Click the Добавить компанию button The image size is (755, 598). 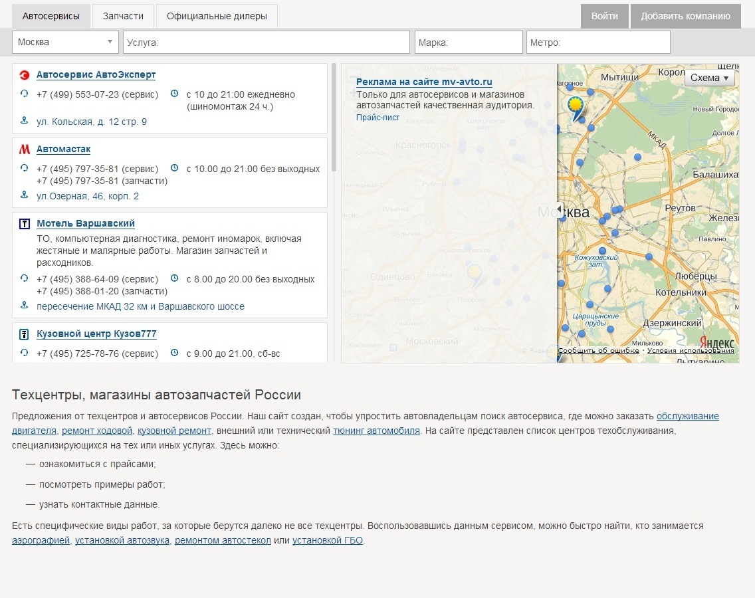click(685, 16)
